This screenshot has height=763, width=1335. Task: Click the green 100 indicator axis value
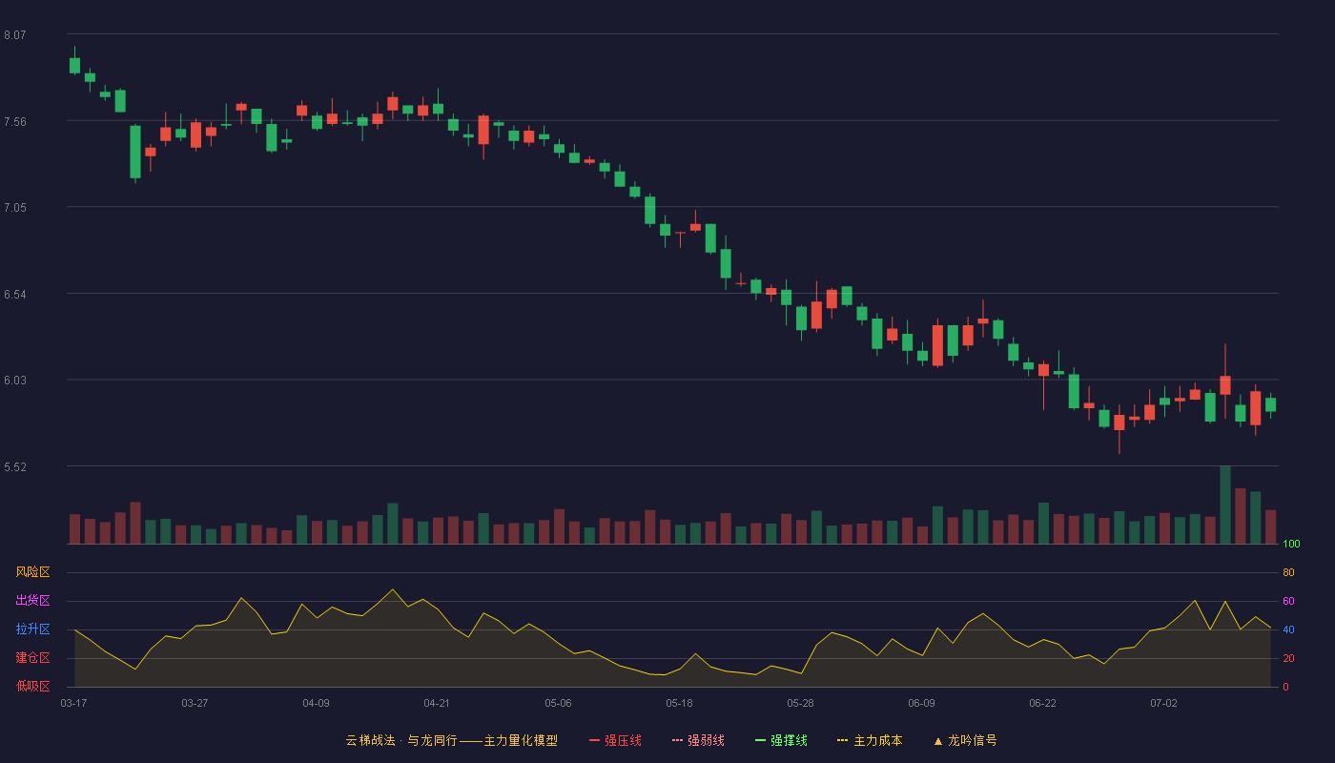(x=1291, y=545)
